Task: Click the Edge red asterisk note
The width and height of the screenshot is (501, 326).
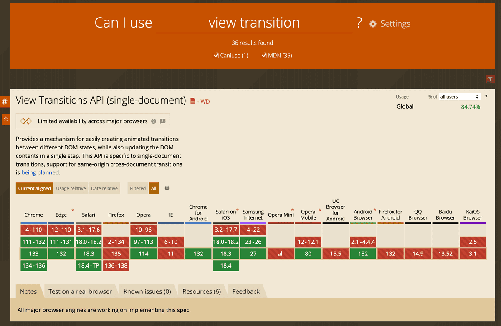Action: [73, 210]
